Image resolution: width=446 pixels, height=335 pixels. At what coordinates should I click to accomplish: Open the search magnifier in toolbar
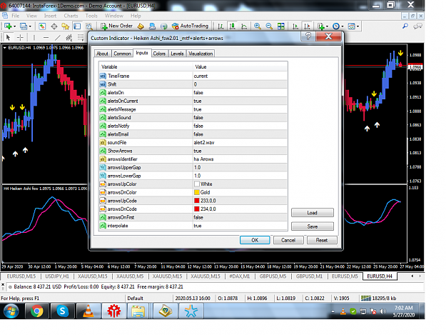click(x=405, y=26)
